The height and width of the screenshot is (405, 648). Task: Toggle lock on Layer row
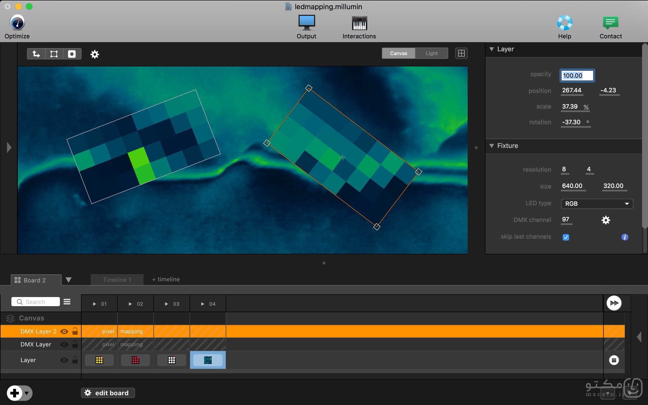pos(75,360)
